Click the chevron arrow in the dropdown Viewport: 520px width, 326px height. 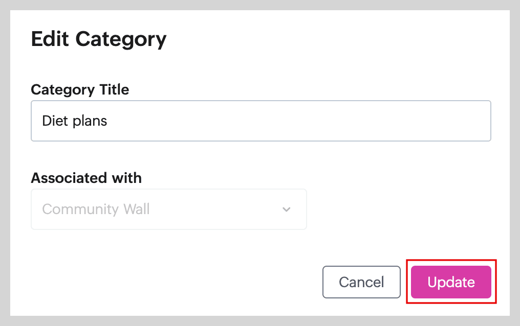point(287,209)
